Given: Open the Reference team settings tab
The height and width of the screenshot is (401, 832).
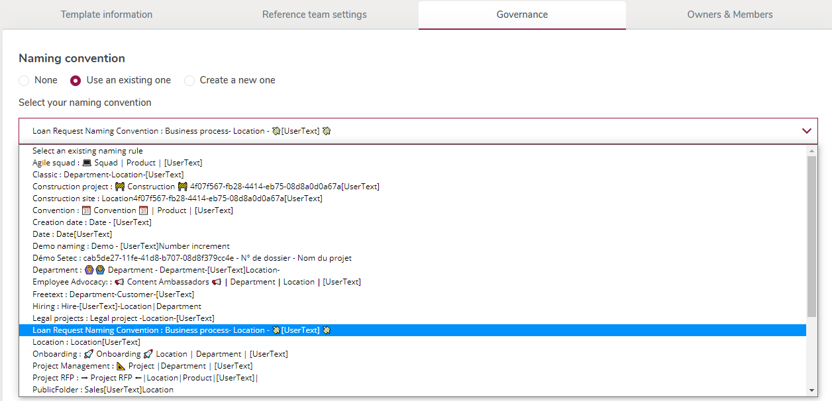Looking at the screenshot, I should 315,15.
